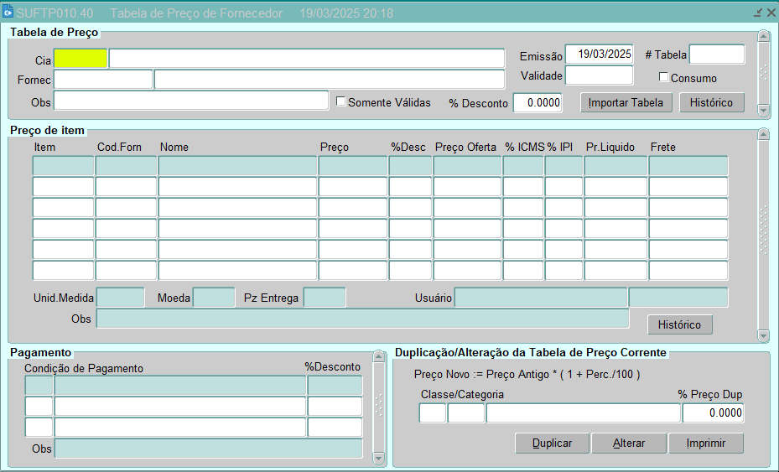Screen dimensions: 779x472
Task: Click the form icon in title bar
Action: click(8, 13)
